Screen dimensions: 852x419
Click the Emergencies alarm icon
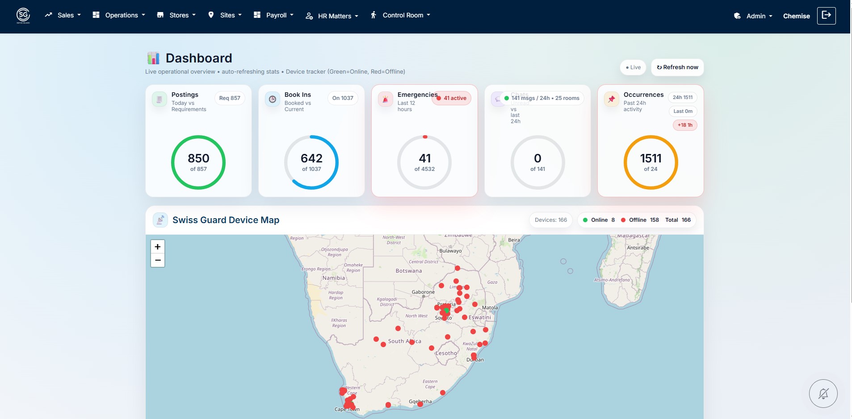point(386,99)
